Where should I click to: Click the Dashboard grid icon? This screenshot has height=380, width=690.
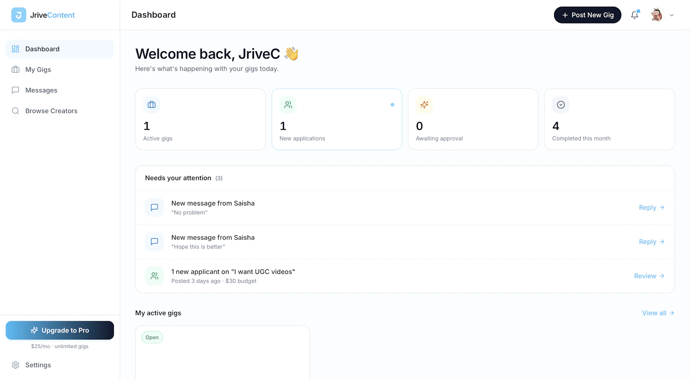(16, 49)
